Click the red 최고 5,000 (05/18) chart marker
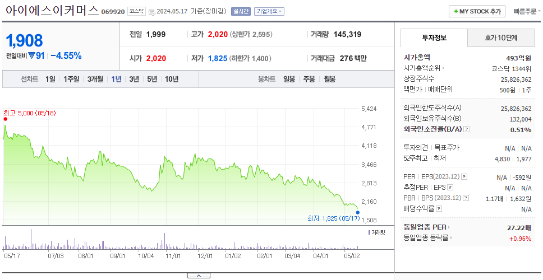 tap(5, 119)
